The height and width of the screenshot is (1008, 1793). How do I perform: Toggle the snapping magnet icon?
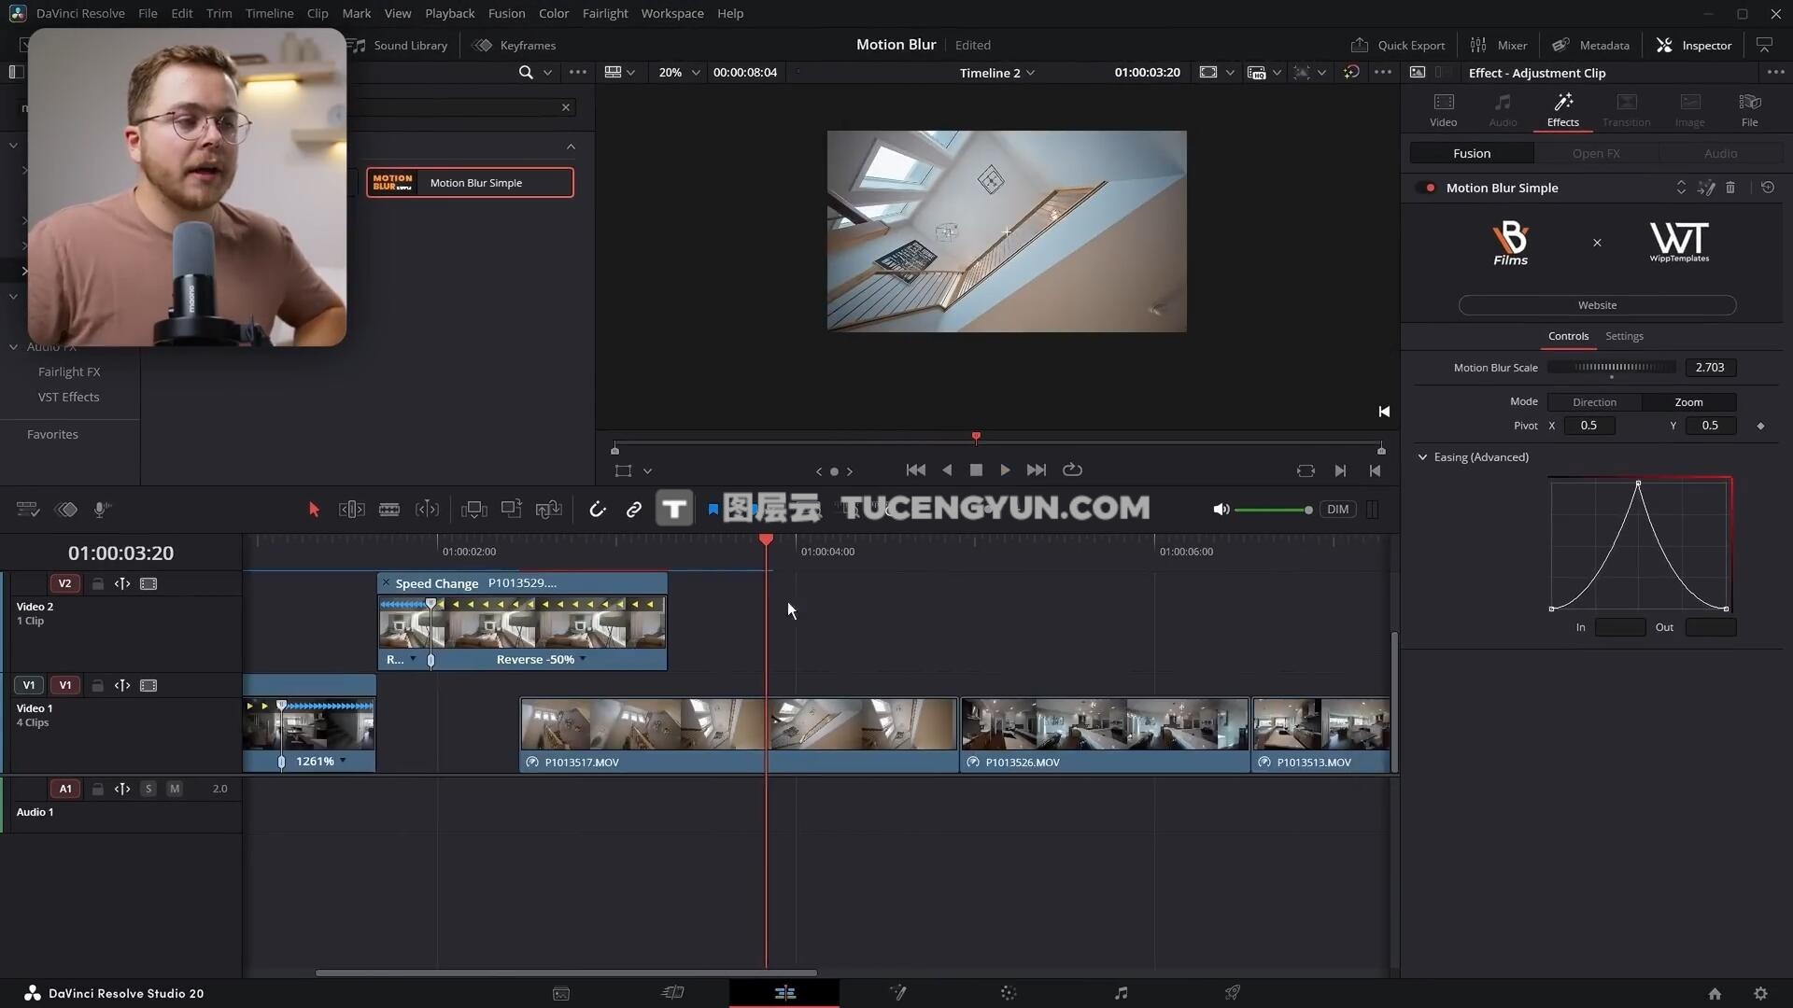(598, 510)
